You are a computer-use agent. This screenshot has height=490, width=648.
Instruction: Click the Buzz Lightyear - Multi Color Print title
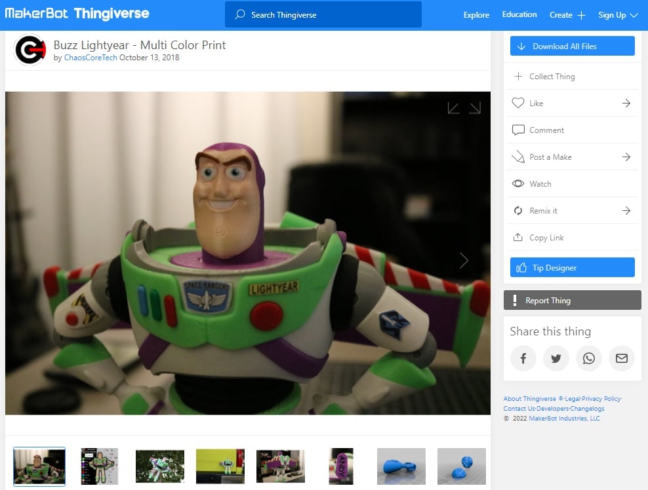tap(140, 45)
